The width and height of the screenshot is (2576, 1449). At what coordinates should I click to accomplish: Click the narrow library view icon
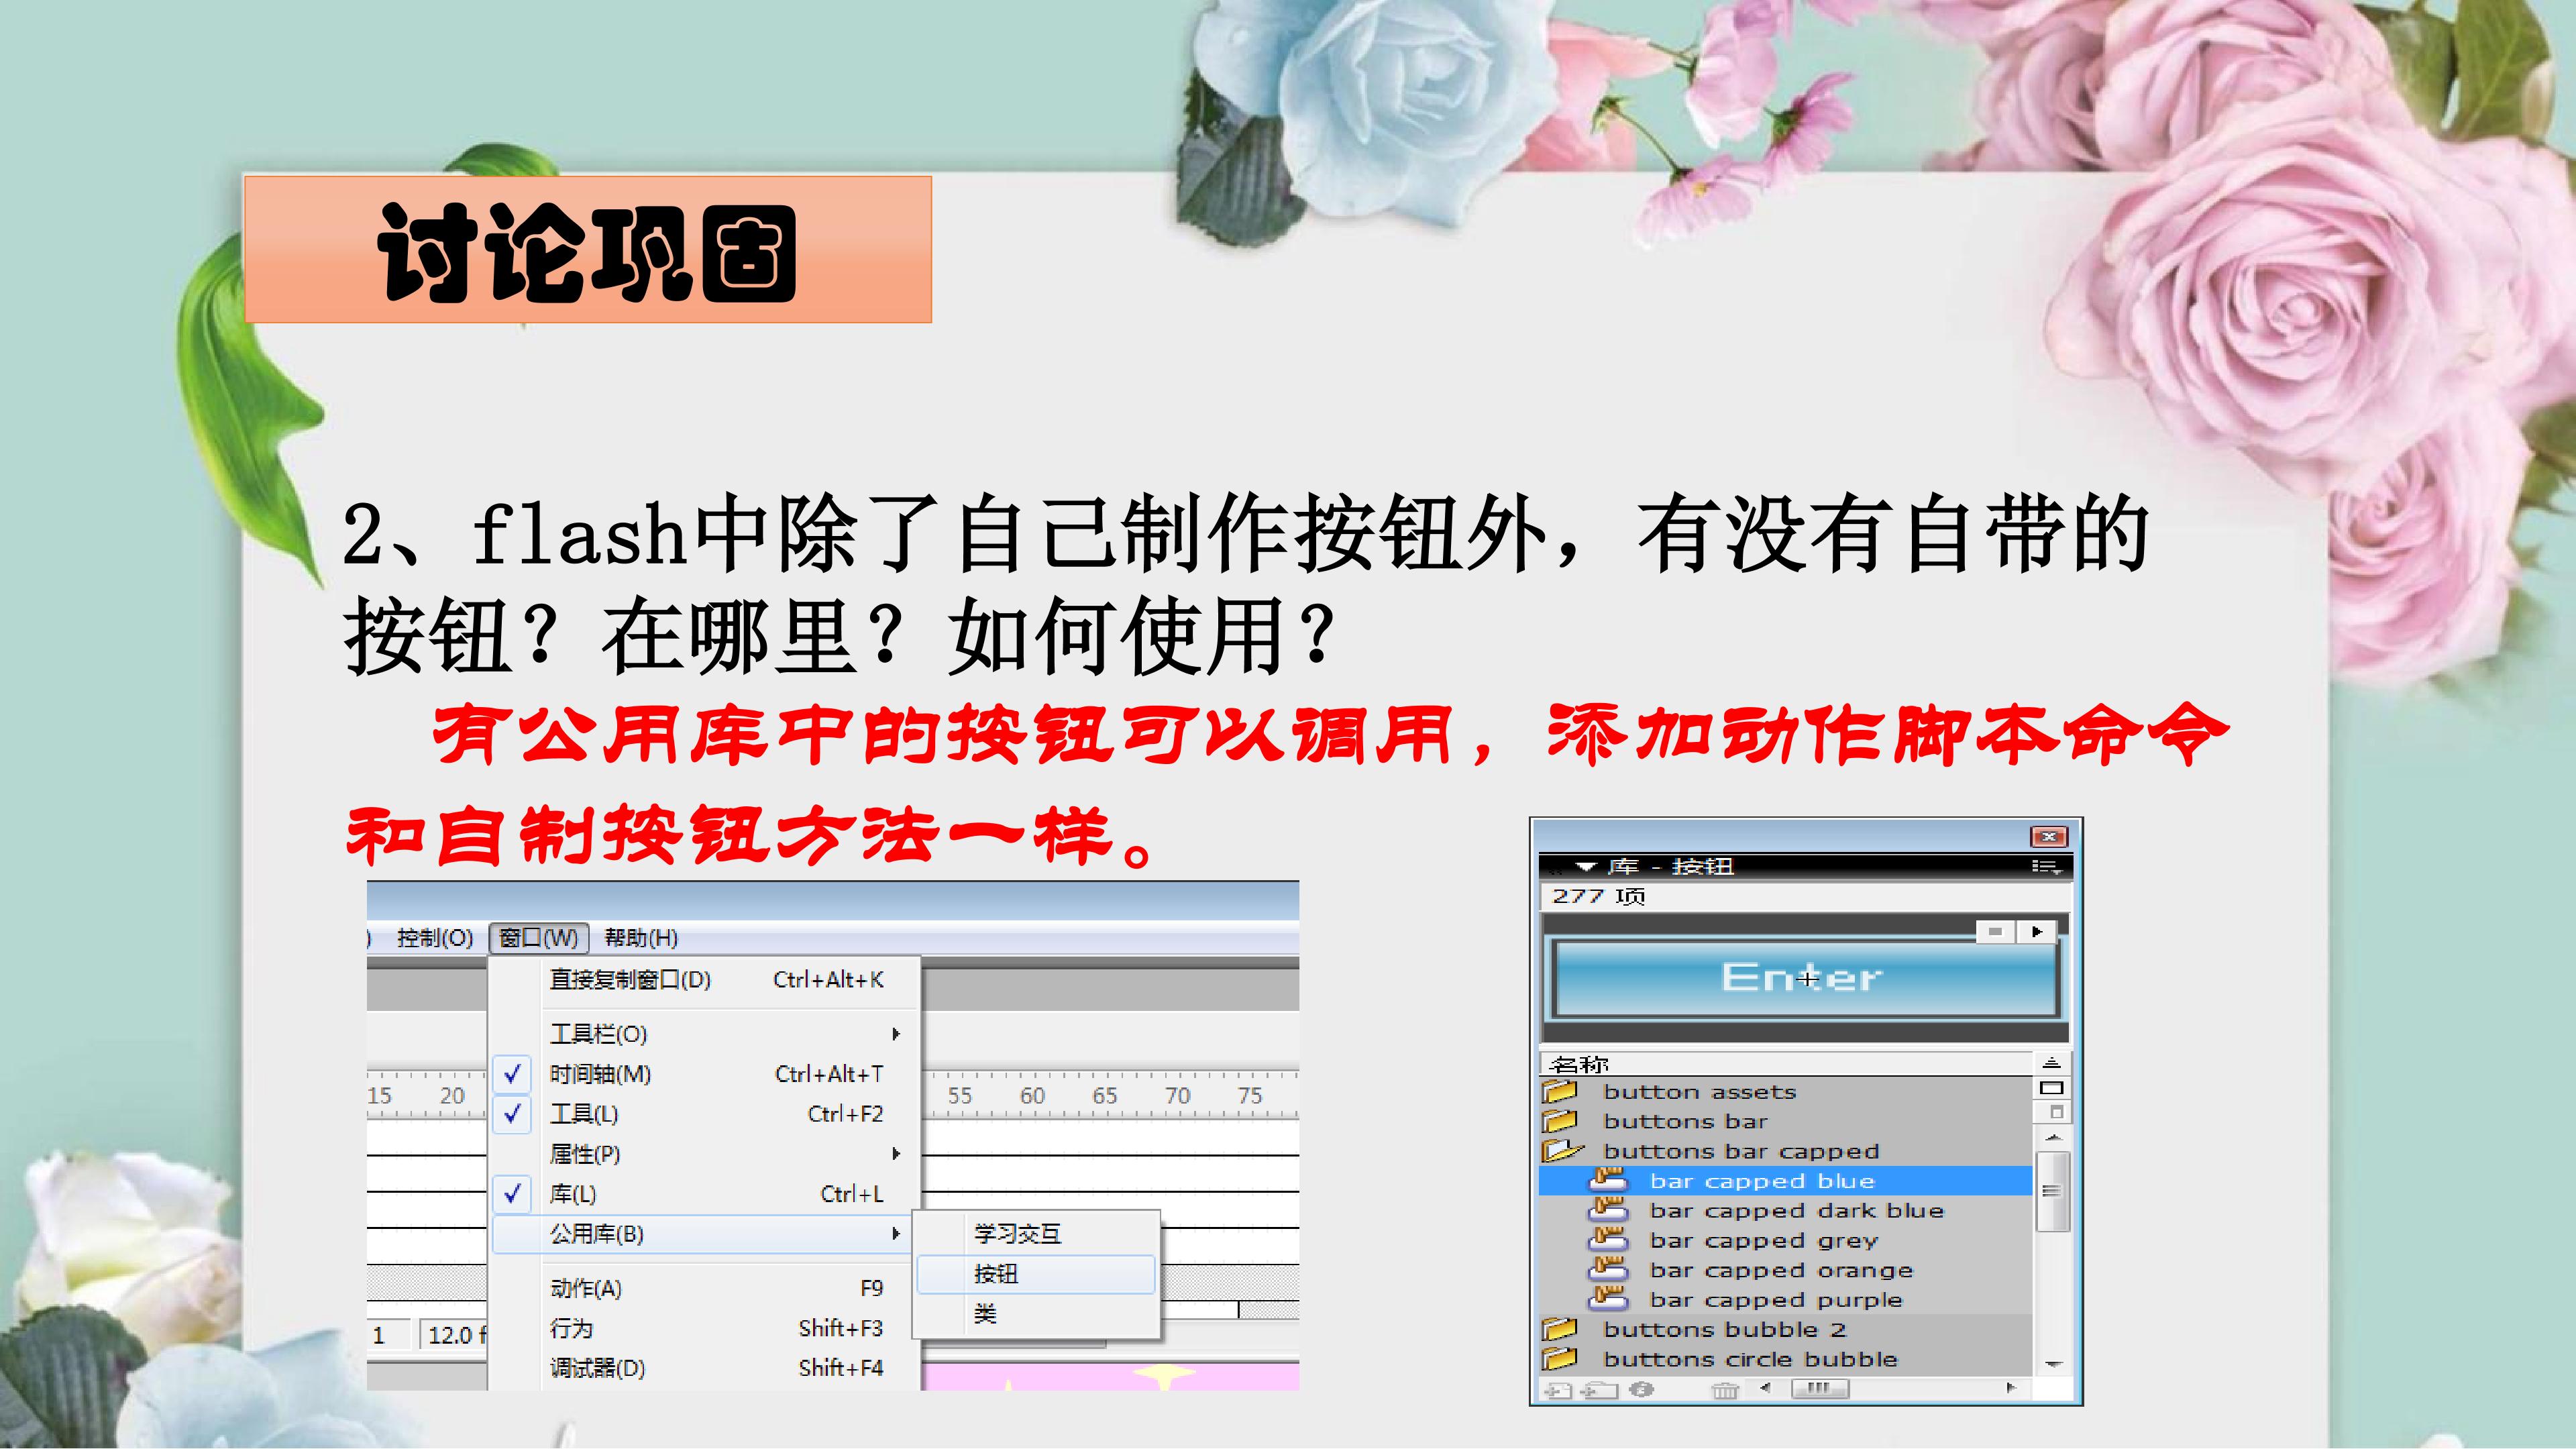[2056, 1112]
